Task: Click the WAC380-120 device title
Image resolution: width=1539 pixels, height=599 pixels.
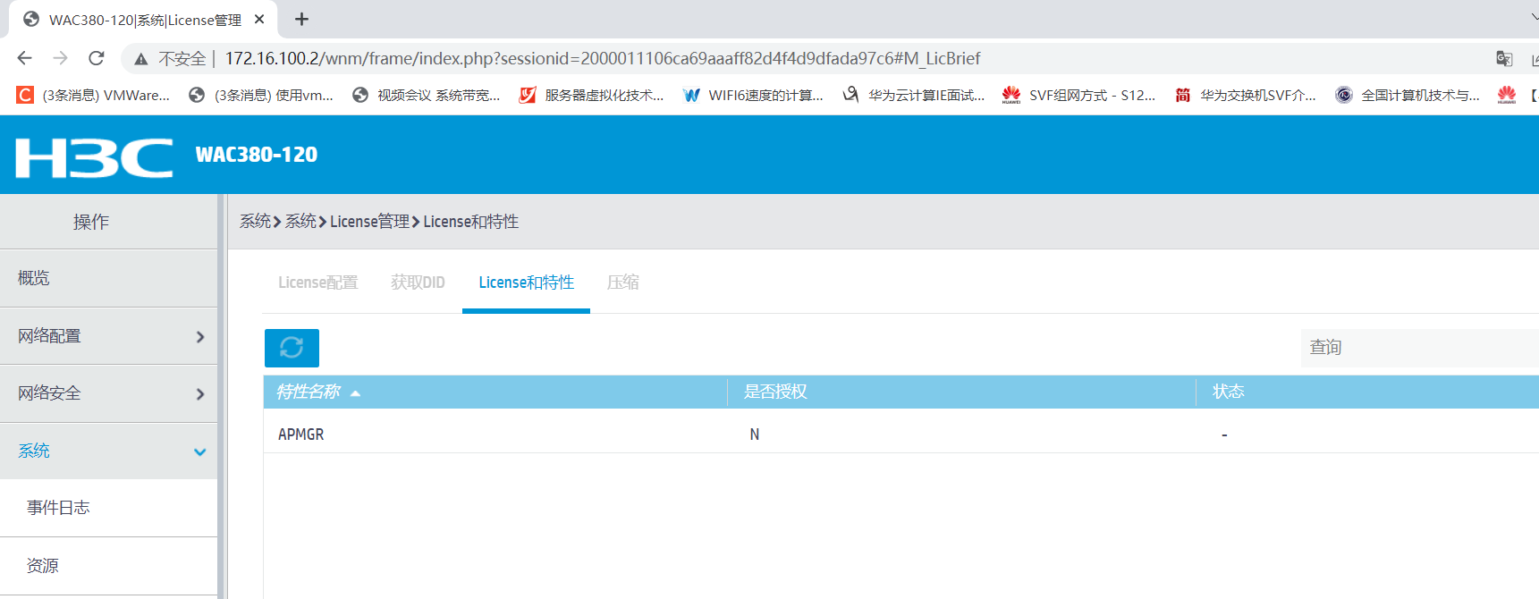Action: (x=257, y=155)
